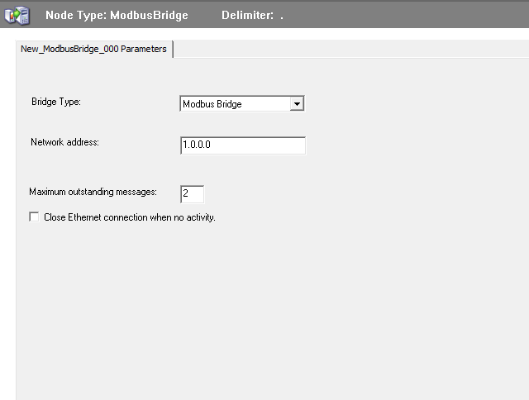The width and height of the screenshot is (529, 400).
Task: Click the Delimiter label in the header
Action: (248, 16)
